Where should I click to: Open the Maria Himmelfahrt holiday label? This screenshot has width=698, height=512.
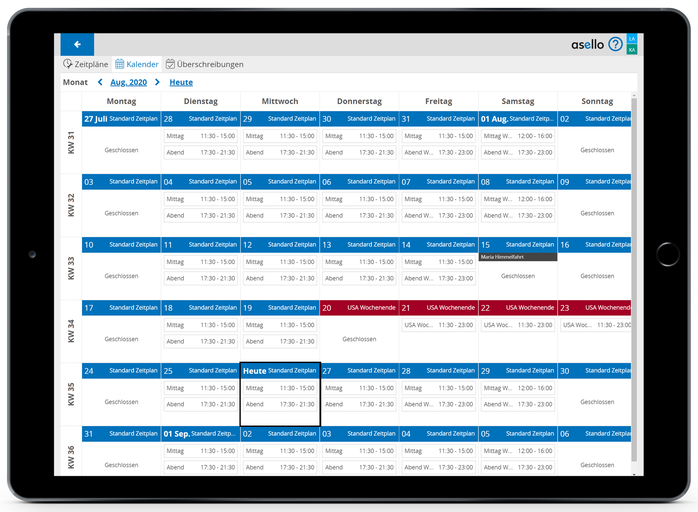pos(518,257)
